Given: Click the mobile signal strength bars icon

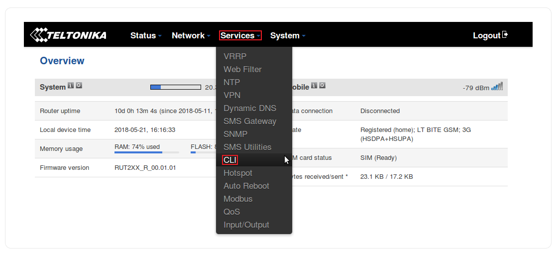Looking at the screenshot, I should (497, 87).
